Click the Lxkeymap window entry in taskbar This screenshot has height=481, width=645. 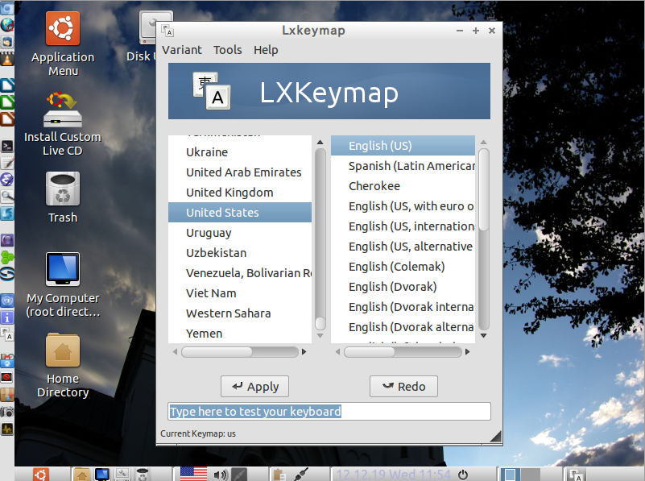[575, 475]
